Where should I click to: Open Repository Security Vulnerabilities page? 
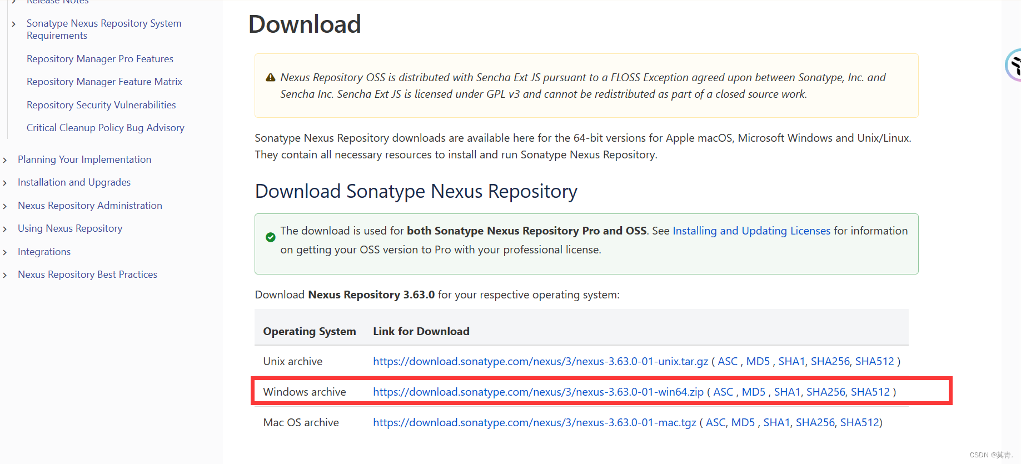coord(101,105)
